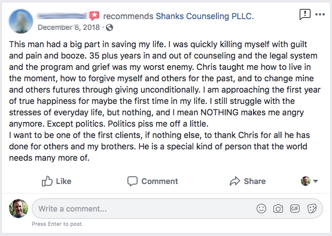The height and width of the screenshot is (236, 332).
Task: Open the three-dot post options menu
Action: click(319, 14)
